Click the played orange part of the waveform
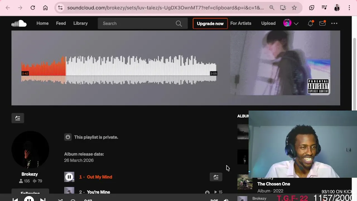Viewport: 357px width, 201px height. (x=44, y=70)
